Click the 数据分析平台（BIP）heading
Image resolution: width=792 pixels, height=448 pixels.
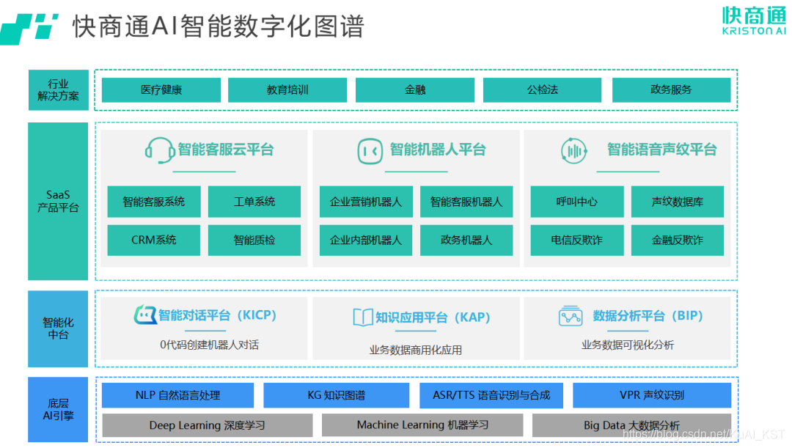648,316
